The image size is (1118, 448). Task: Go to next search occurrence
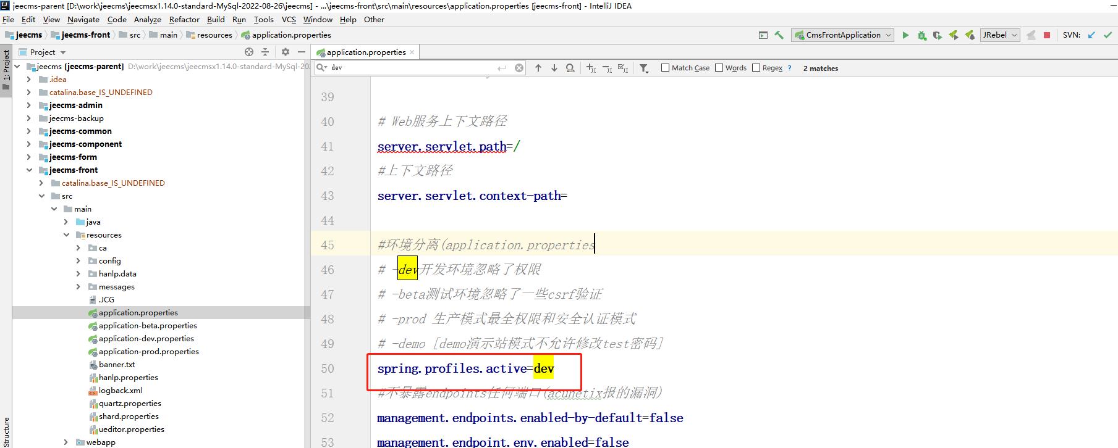554,68
